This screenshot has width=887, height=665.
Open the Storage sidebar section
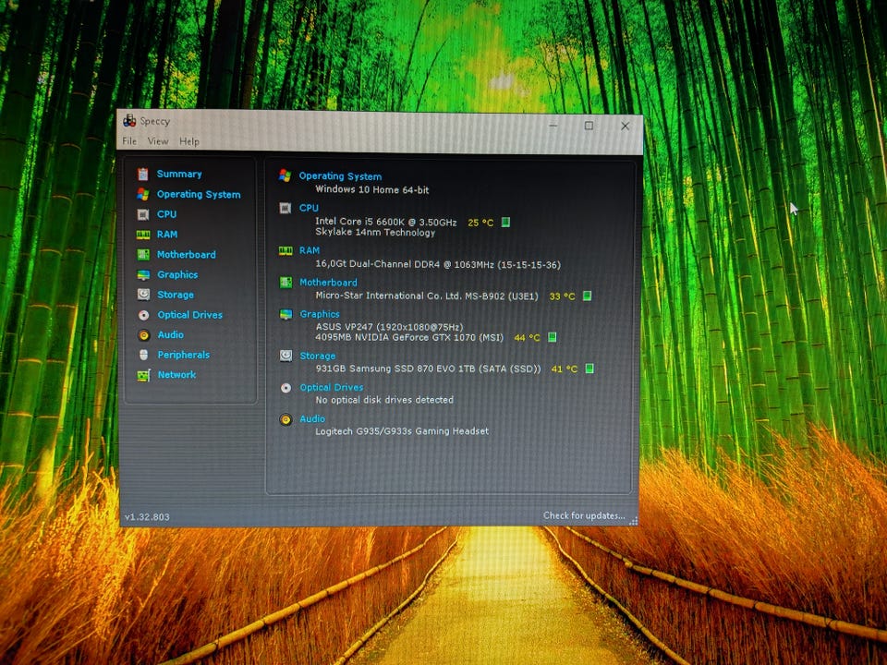176,295
